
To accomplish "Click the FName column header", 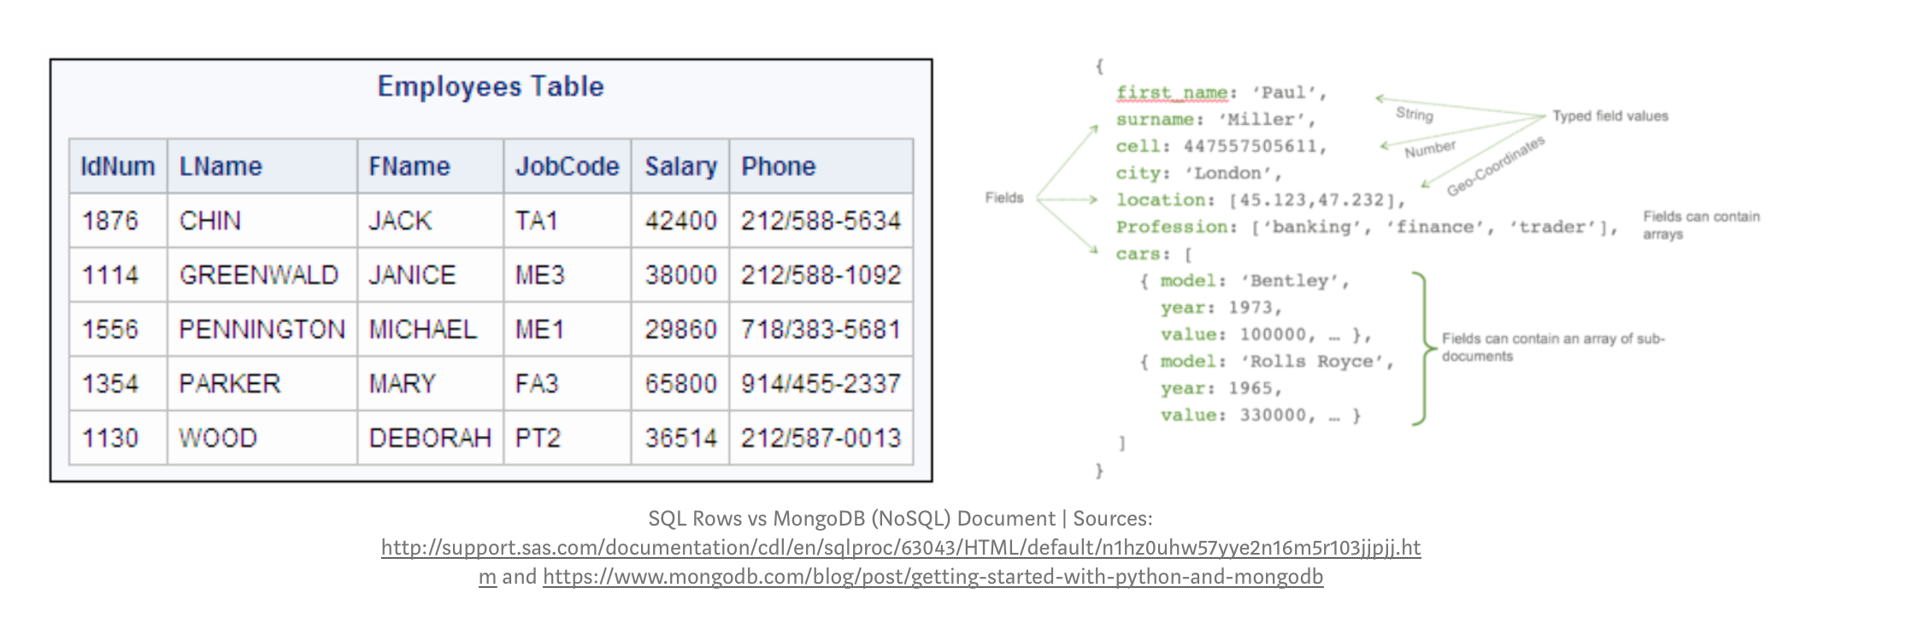I will point(409,166).
